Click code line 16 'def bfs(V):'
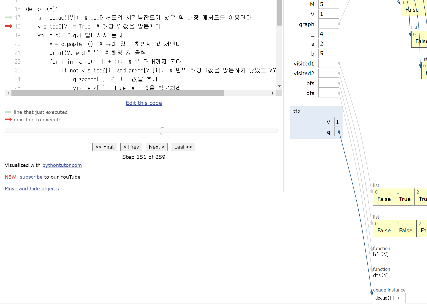The height and width of the screenshot is (304, 427). click(42, 9)
